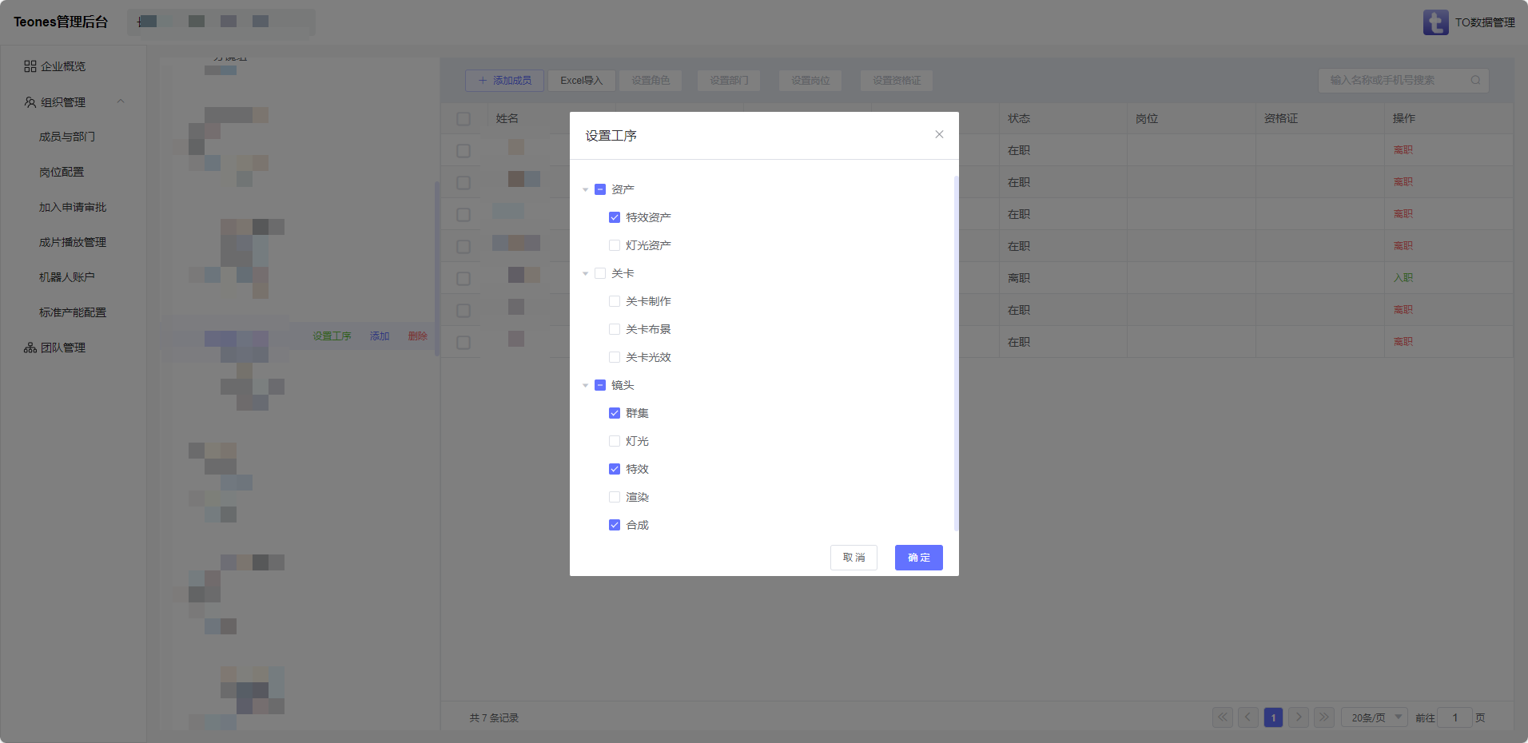Jump to last page double arrow

click(1324, 717)
